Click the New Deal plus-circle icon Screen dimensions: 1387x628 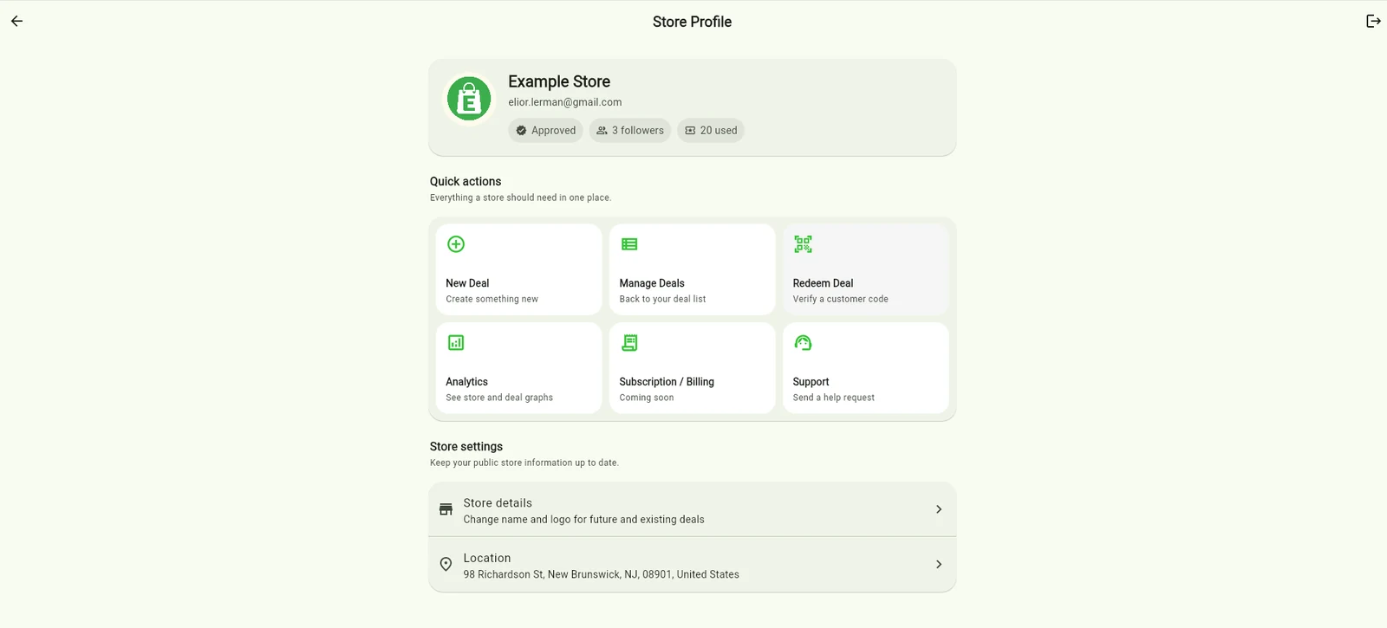click(456, 244)
